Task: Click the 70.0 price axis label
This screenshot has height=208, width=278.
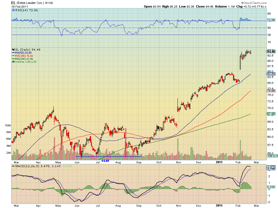Action: [x=270, y=108]
